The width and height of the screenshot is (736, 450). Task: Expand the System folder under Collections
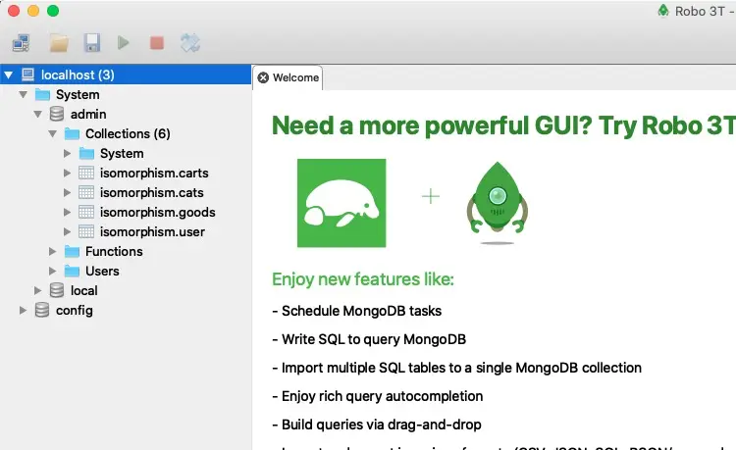pos(67,153)
